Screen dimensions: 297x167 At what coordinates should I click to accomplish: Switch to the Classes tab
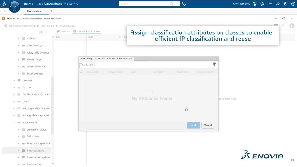63,32
